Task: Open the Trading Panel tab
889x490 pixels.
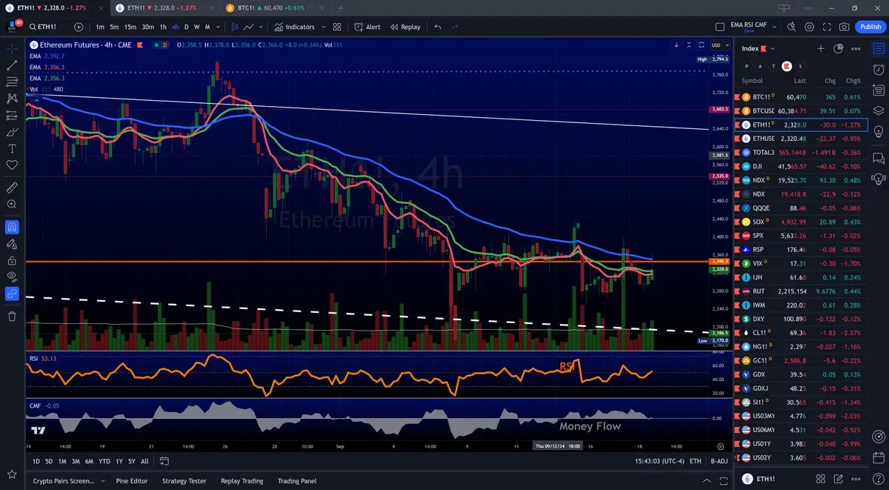Action: pos(297,481)
